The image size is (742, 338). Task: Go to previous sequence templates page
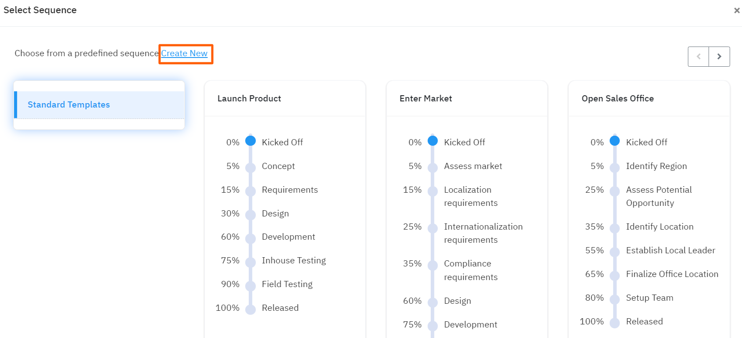tap(698, 57)
